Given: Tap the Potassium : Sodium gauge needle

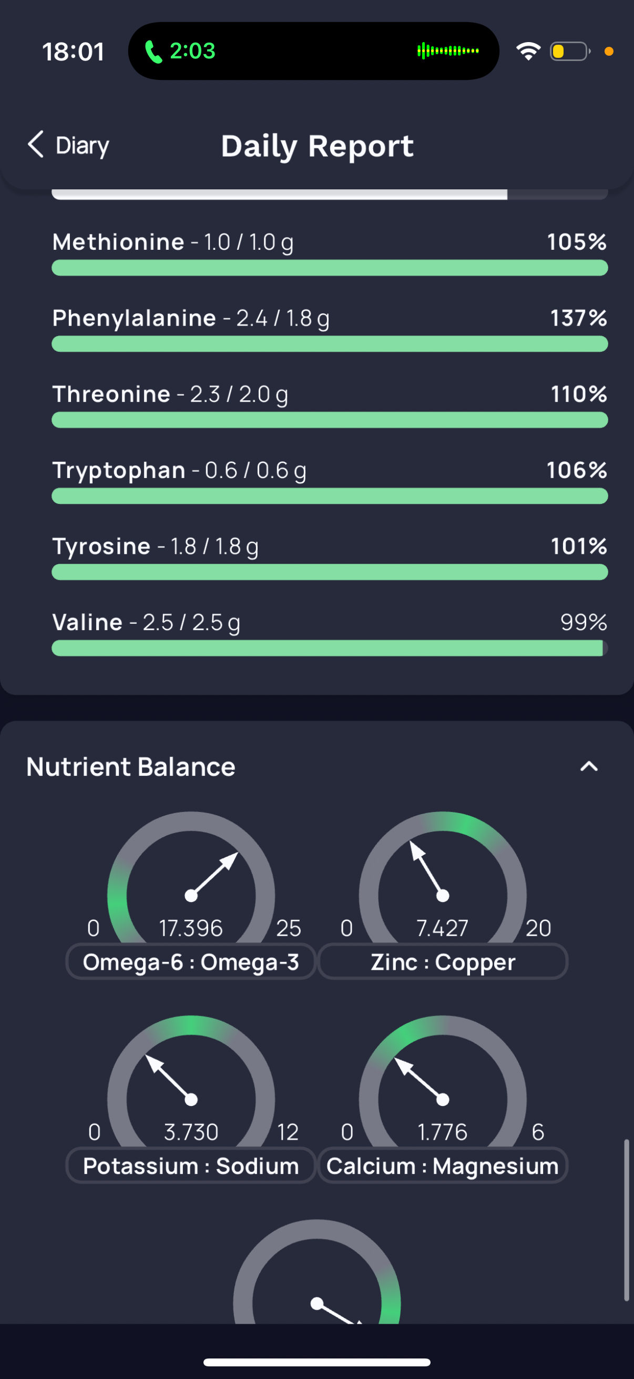Looking at the screenshot, I should pyautogui.click(x=171, y=1078).
